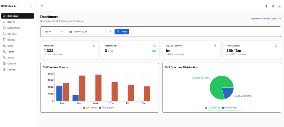Select Call Logs in the sidebar

[x=12, y=34]
